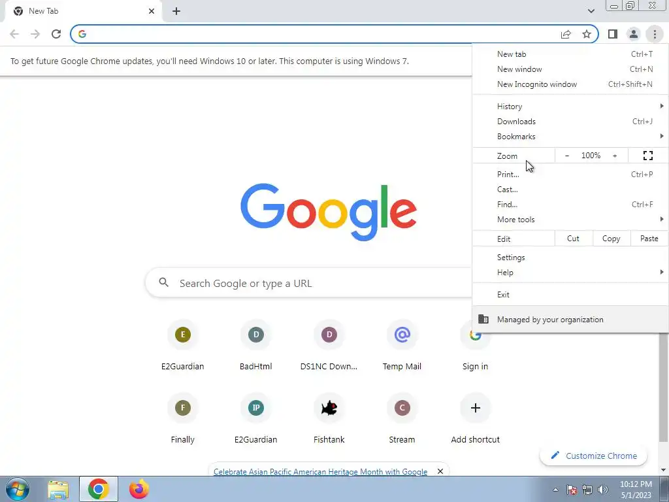Open the E2Guardian shortcut with E icon

(x=183, y=346)
